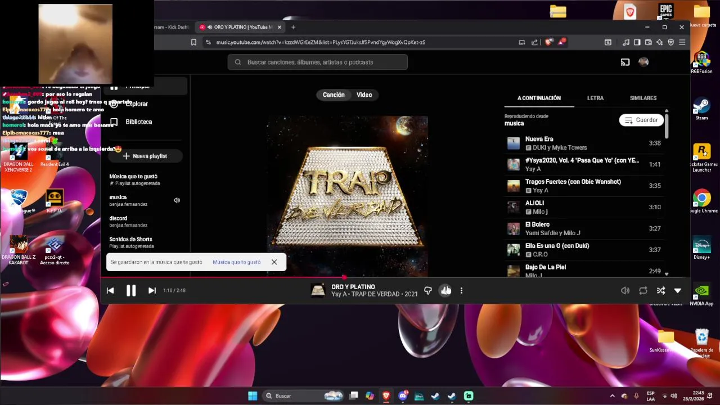The width and height of the screenshot is (720, 405).
Task: Toggle the thumbs up like button
Action: pyautogui.click(x=445, y=290)
